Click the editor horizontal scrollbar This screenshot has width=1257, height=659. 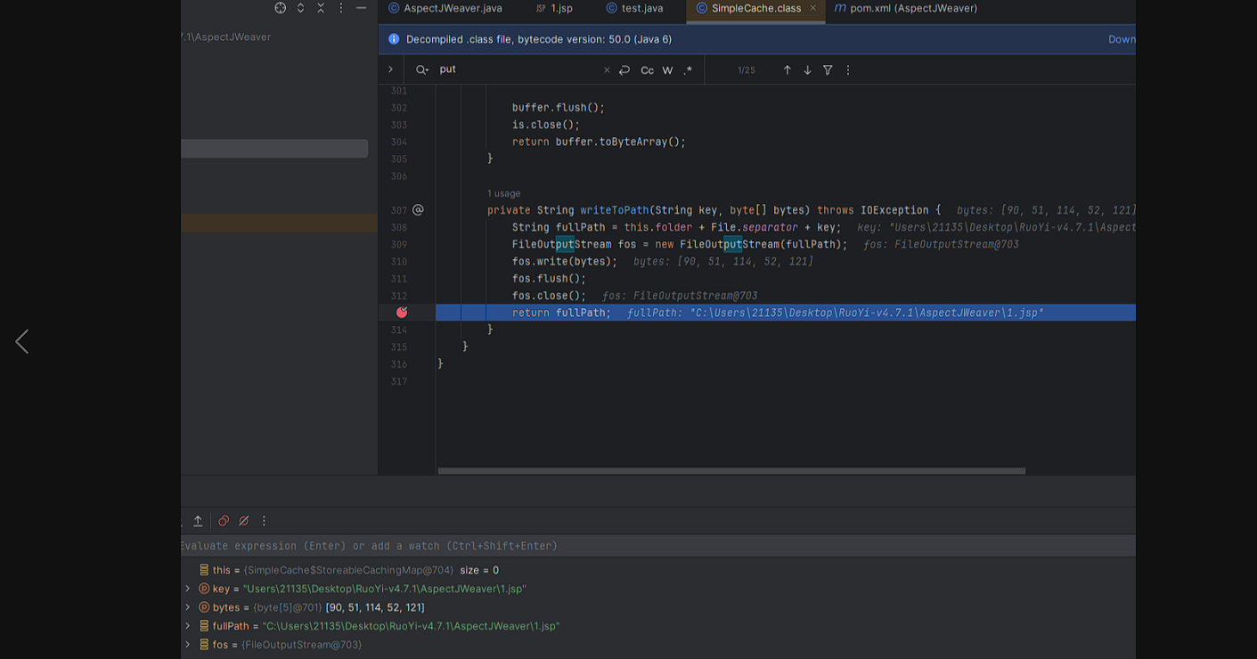pos(731,471)
